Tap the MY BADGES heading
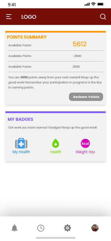The width and height of the screenshot is (111, 241). pos(20,119)
